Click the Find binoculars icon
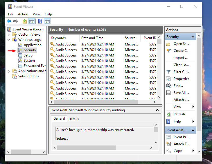 [x=168, y=86]
